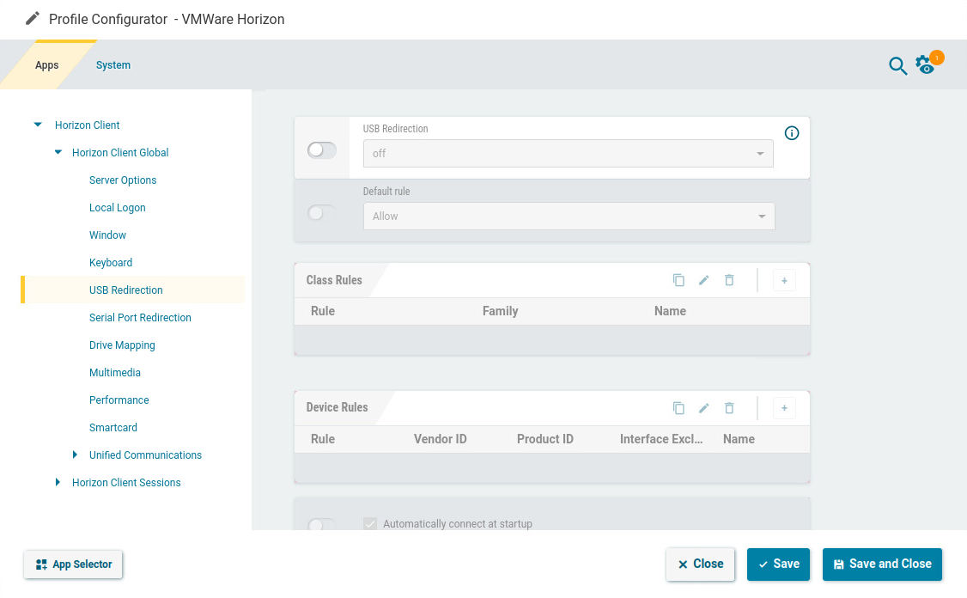This screenshot has width=967, height=598.
Task: Open Smartcard settings
Action: coord(113,427)
